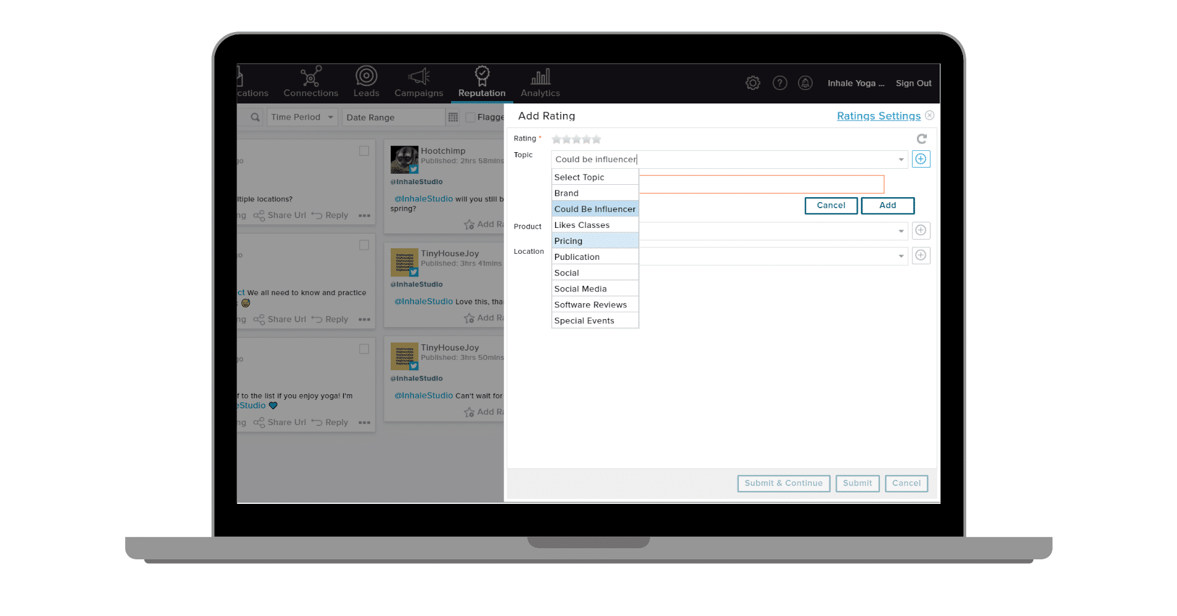1177x616 pixels.
Task: Check the Hootchimp post's left neighbor checkbox
Action: pyautogui.click(x=364, y=151)
